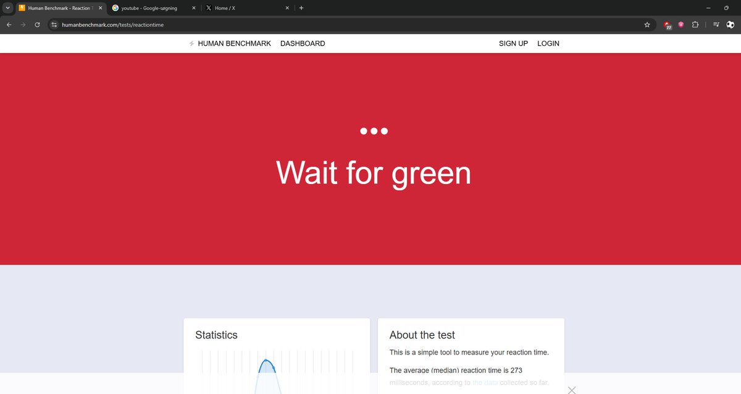Reload the current page

(37, 25)
